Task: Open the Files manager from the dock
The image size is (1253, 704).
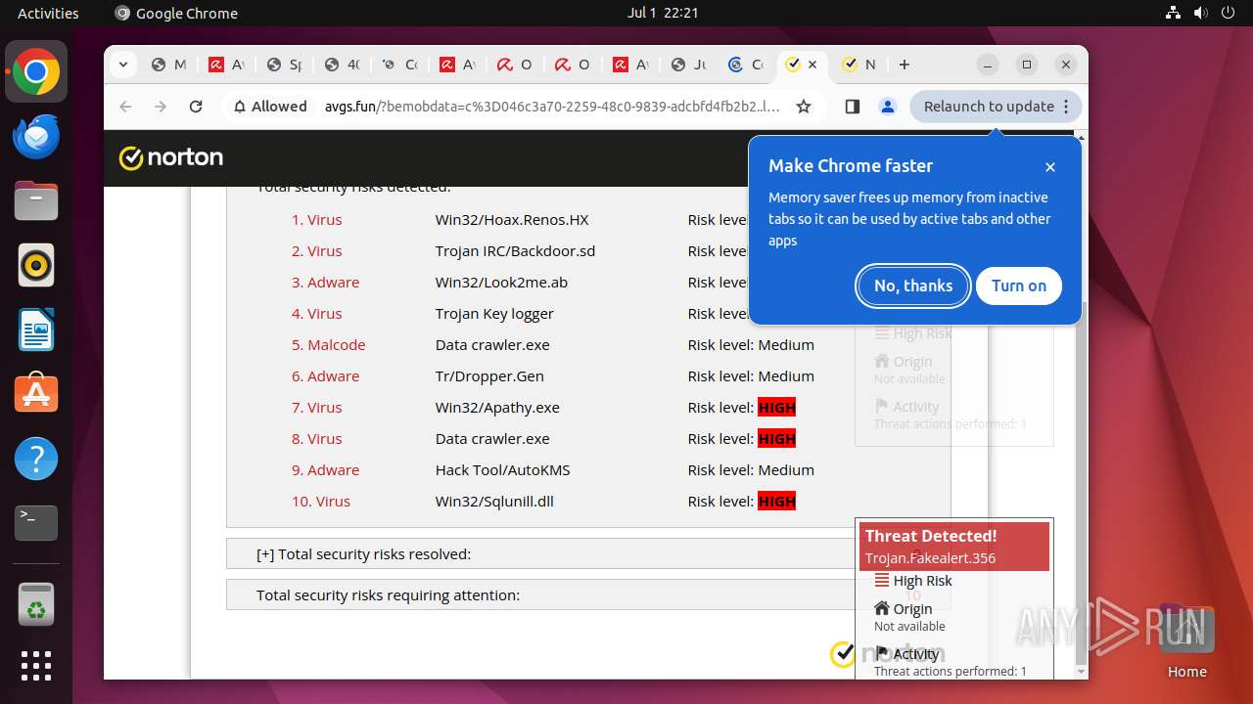Action: click(x=36, y=201)
